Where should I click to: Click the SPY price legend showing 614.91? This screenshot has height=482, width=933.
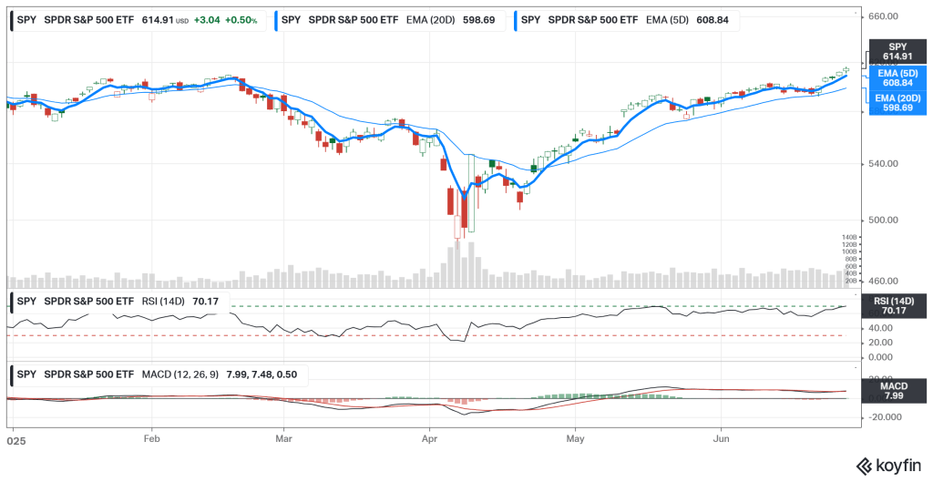point(137,19)
